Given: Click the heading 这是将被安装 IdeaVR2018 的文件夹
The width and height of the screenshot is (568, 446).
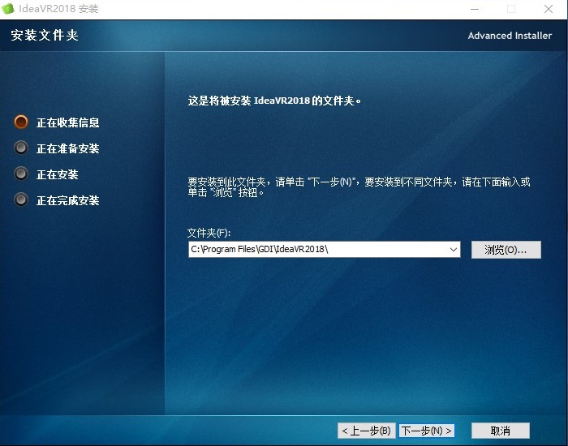Looking at the screenshot, I should tap(274, 101).
